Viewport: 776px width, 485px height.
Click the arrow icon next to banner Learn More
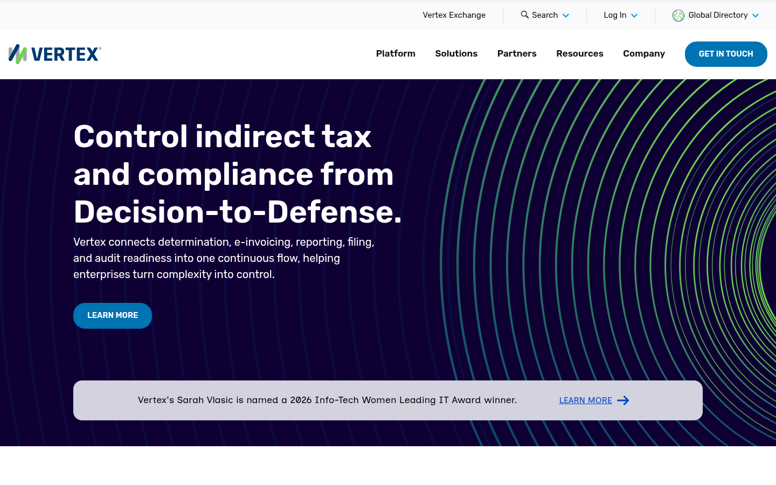(x=623, y=400)
